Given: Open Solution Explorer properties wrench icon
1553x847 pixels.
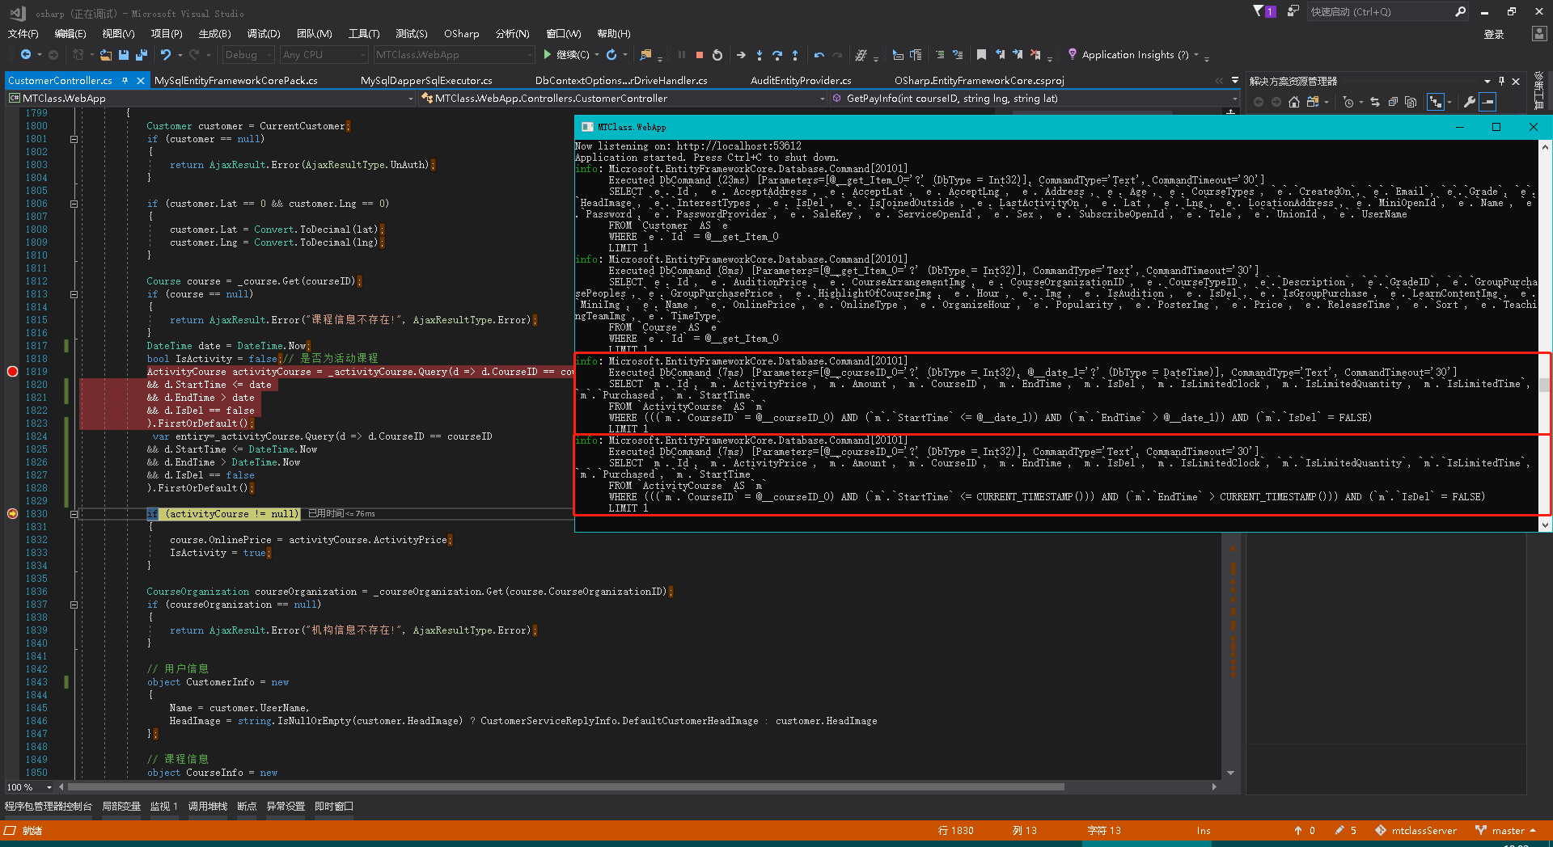Looking at the screenshot, I should pyautogui.click(x=1468, y=102).
